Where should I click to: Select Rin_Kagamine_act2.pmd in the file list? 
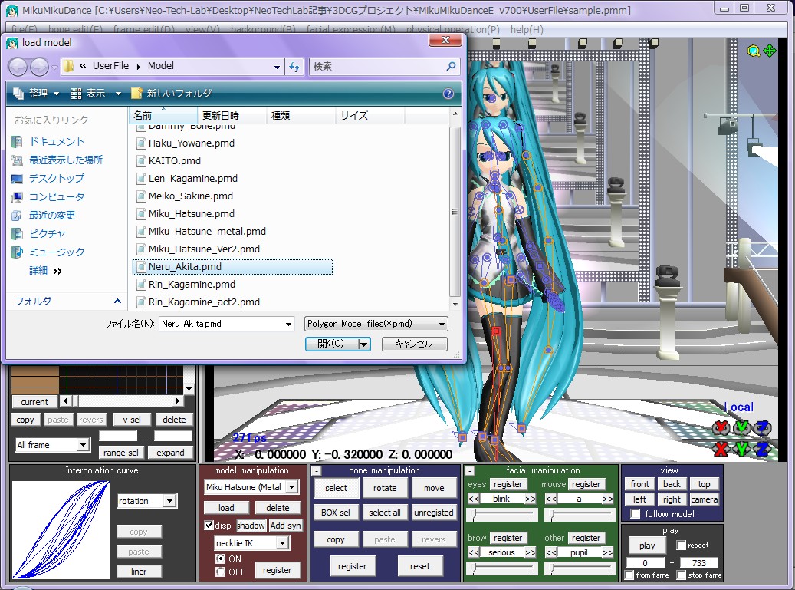(x=204, y=302)
